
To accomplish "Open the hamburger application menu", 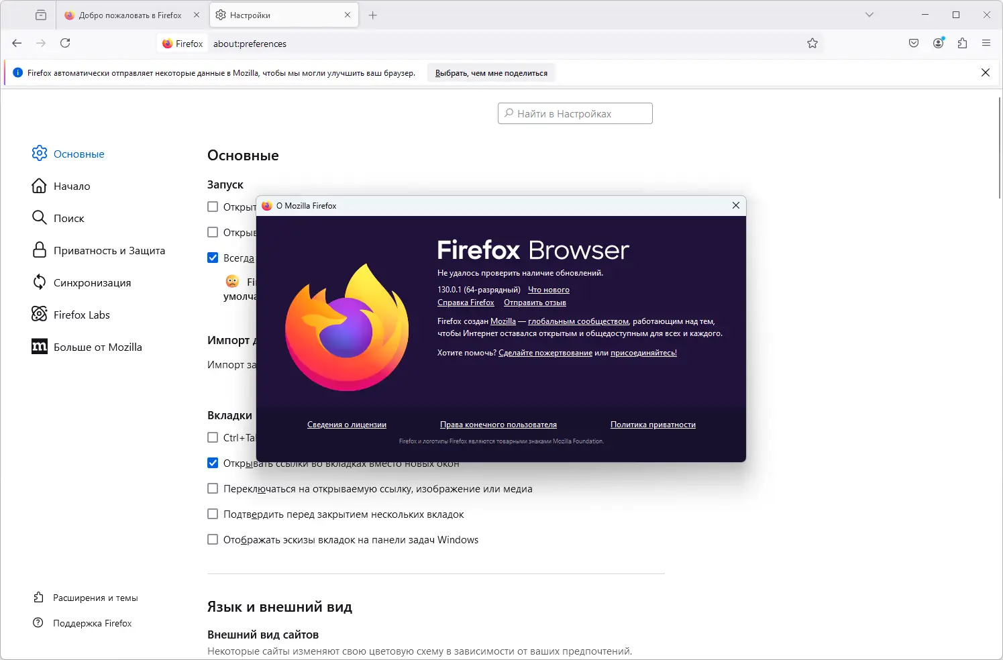I will pos(986,43).
